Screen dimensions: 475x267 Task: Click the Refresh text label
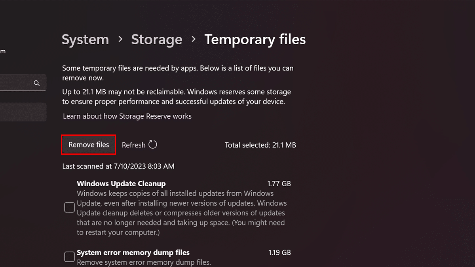[133, 145]
